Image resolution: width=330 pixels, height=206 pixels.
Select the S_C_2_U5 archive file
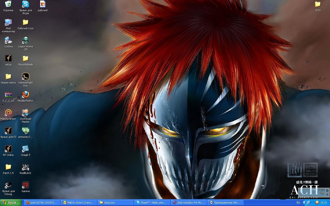8,95
